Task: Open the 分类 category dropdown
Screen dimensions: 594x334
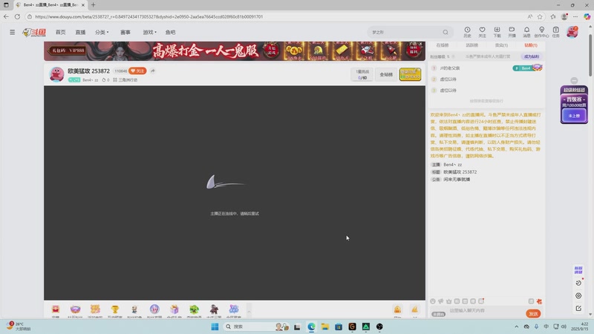Action: (102, 32)
